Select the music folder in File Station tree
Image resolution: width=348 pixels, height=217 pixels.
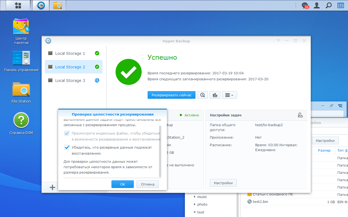pos(202,197)
